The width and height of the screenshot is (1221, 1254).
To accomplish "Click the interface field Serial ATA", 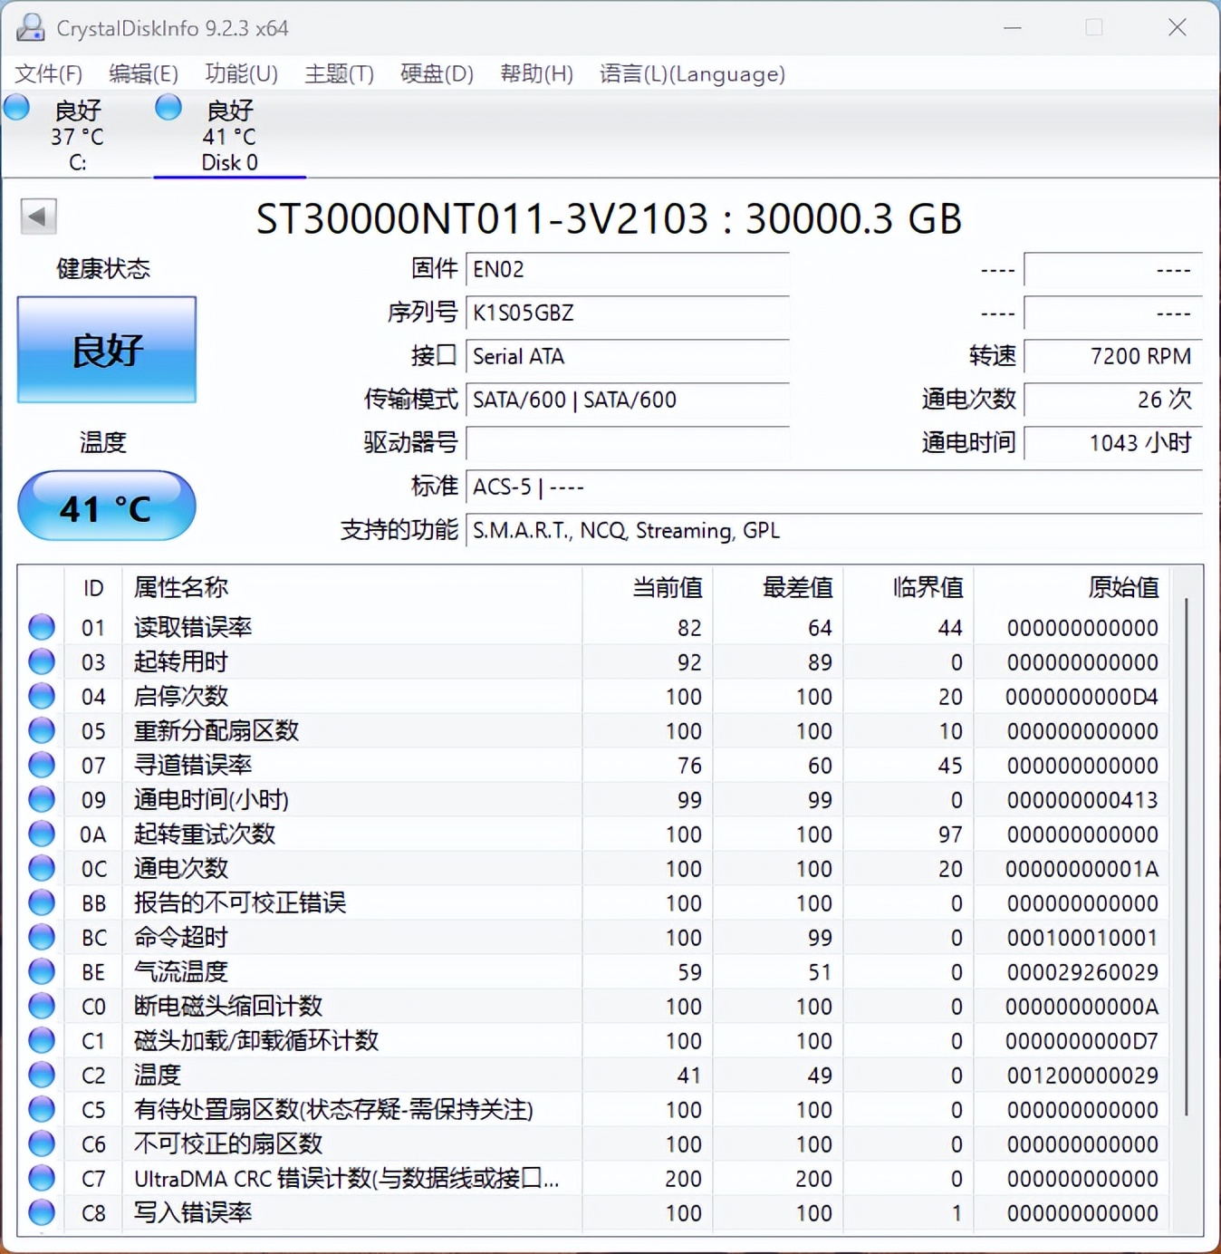I will click(x=627, y=356).
